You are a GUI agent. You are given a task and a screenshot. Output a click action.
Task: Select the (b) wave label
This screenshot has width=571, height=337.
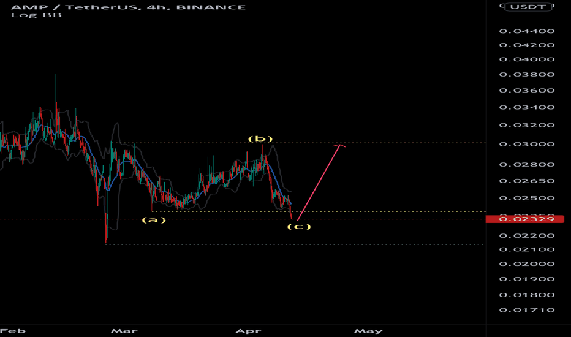(260, 139)
